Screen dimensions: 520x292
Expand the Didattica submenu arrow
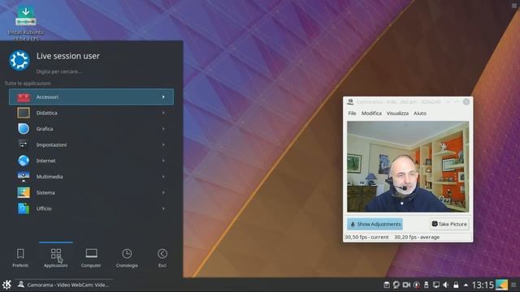(163, 113)
